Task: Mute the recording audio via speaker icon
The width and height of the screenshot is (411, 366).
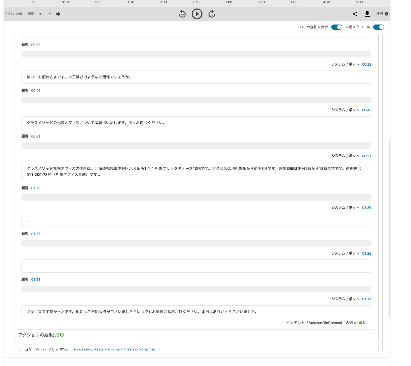Action: [x=58, y=14]
